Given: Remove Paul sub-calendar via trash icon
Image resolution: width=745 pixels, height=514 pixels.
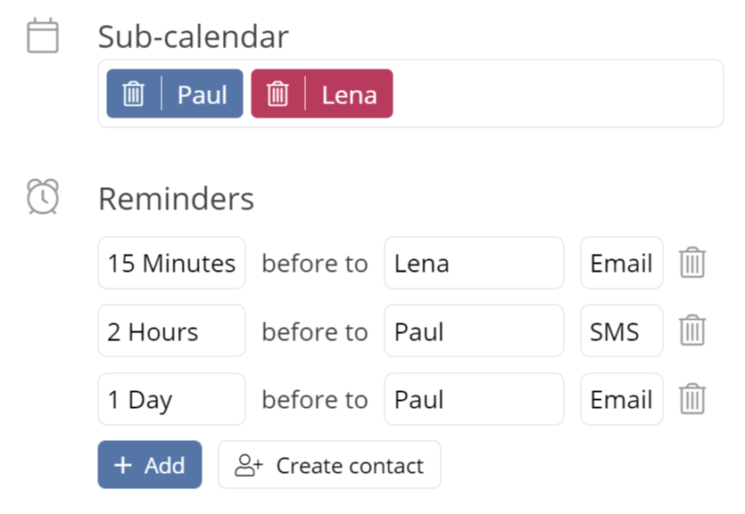Looking at the screenshot, I should coord(134,94).
